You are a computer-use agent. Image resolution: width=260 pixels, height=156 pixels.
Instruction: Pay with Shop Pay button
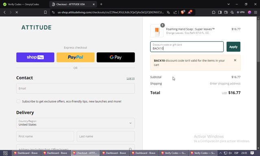point(35,57)
